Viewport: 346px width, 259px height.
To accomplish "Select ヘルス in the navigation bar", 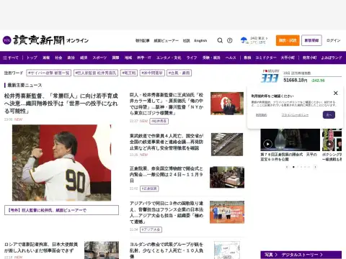I will pyautogui.click(x=231, y=58).
